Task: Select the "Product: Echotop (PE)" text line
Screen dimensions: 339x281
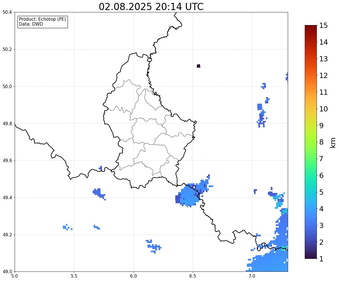Action: tap(42, 19)
